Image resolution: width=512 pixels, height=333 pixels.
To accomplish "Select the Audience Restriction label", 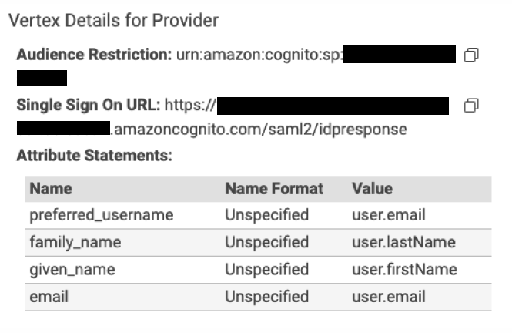I will 94,54.
